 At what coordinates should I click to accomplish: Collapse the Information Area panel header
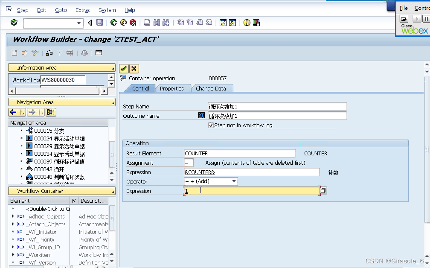(62, 67)
